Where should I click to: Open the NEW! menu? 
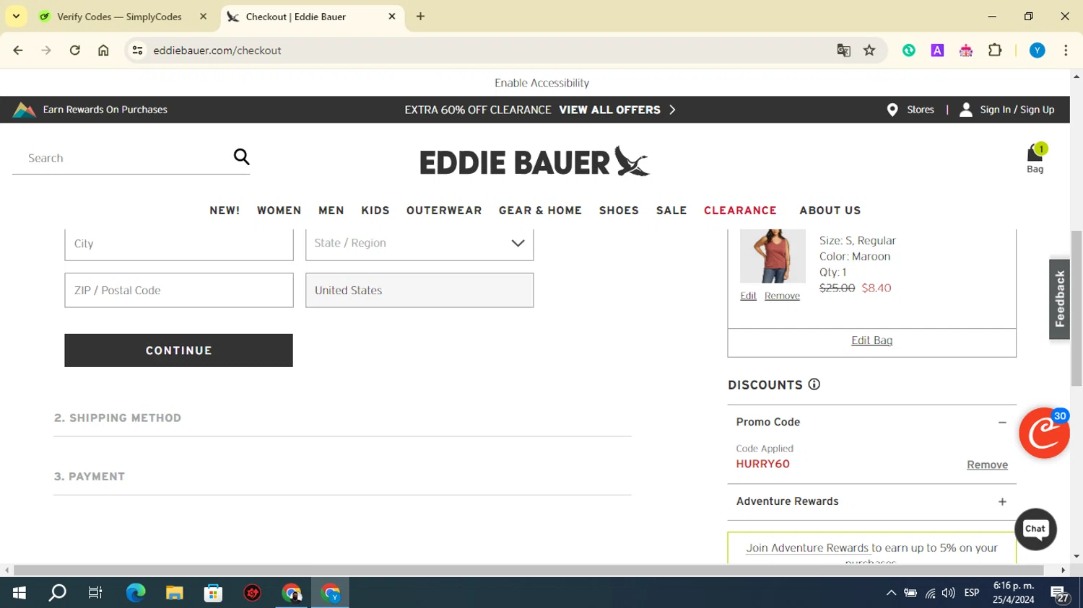tap(225, 211)
